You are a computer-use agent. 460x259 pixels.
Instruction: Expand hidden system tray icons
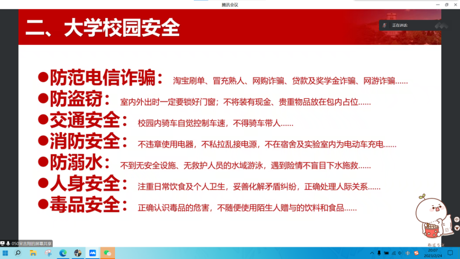click(x=372, y=253)
